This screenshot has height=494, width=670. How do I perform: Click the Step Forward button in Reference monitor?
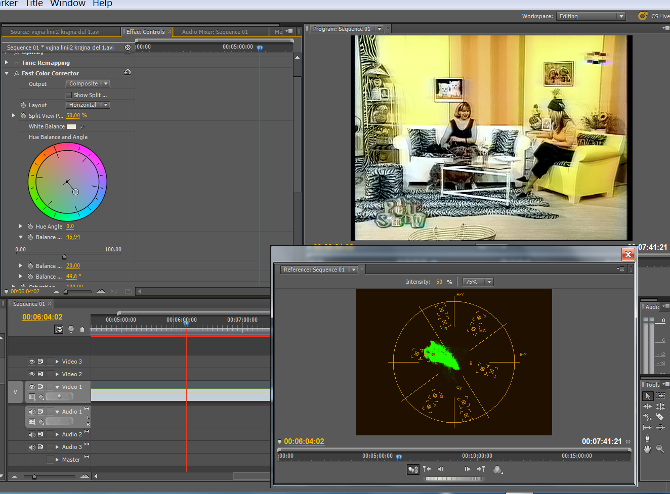[x=467, y=469]
